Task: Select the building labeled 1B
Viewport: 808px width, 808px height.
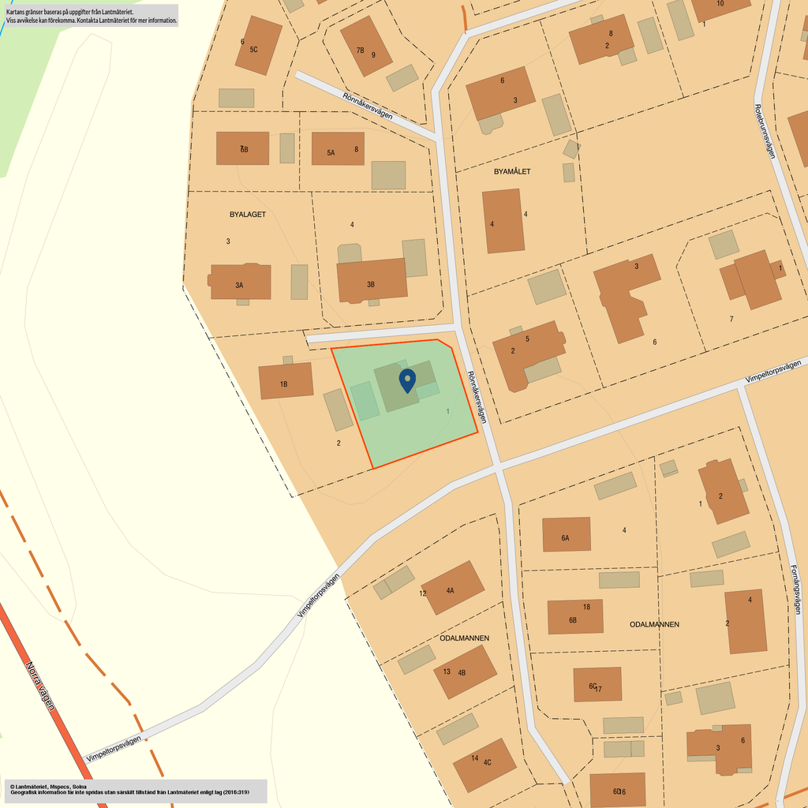Action: pos(286,381)
